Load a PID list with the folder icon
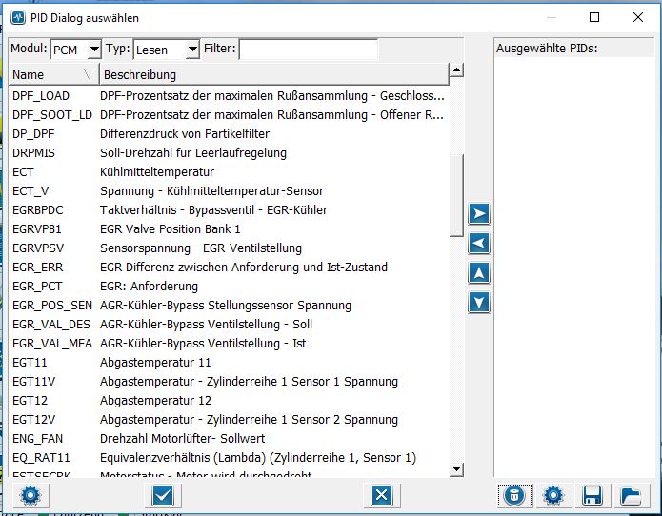Image resolution: width=662 pixels, height=516 pixels. point(630,495)
